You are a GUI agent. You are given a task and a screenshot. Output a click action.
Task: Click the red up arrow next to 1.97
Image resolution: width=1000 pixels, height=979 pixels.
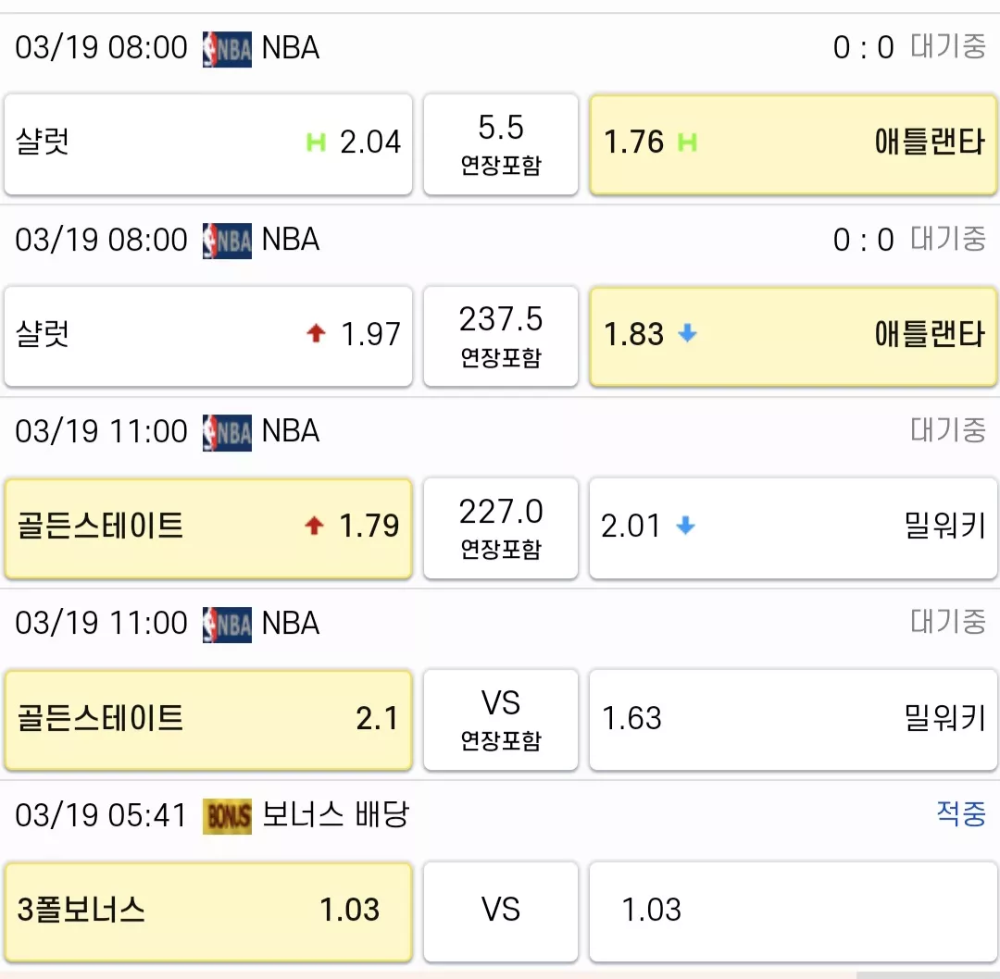[316, 333]
